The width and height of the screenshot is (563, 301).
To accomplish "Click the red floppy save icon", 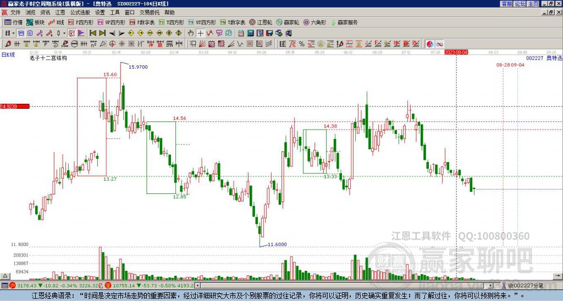I will [269, 34].
